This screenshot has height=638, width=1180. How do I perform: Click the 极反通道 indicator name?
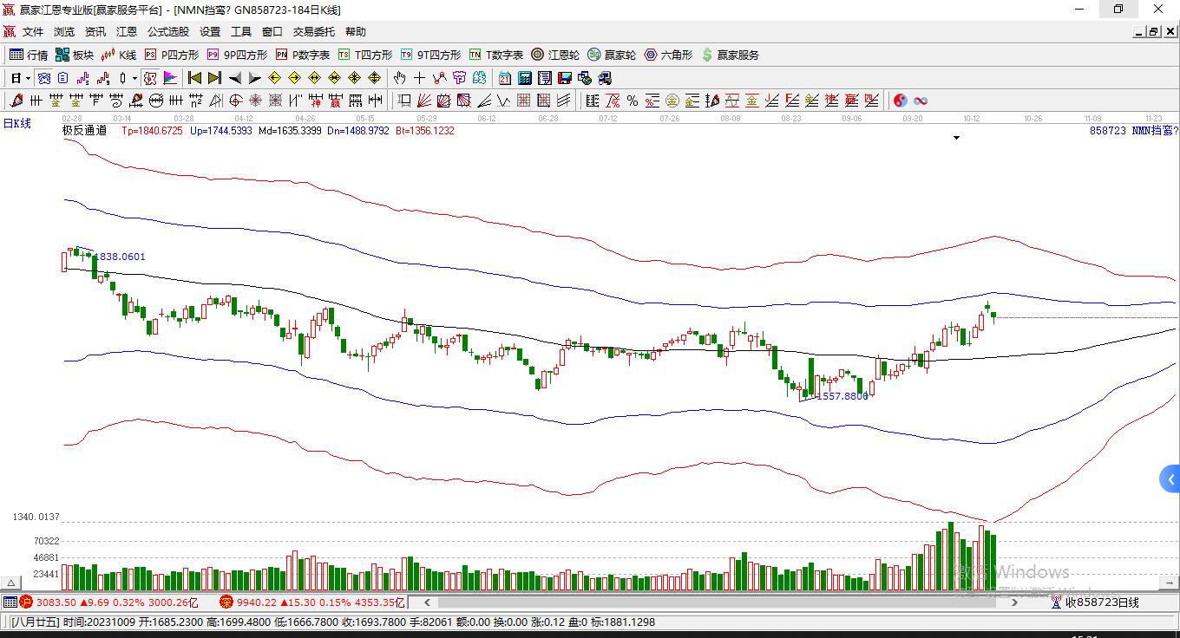[85, 131]
